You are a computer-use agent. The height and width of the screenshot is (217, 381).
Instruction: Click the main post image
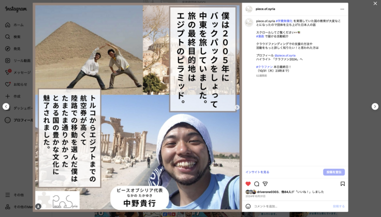tap(137, 107)
